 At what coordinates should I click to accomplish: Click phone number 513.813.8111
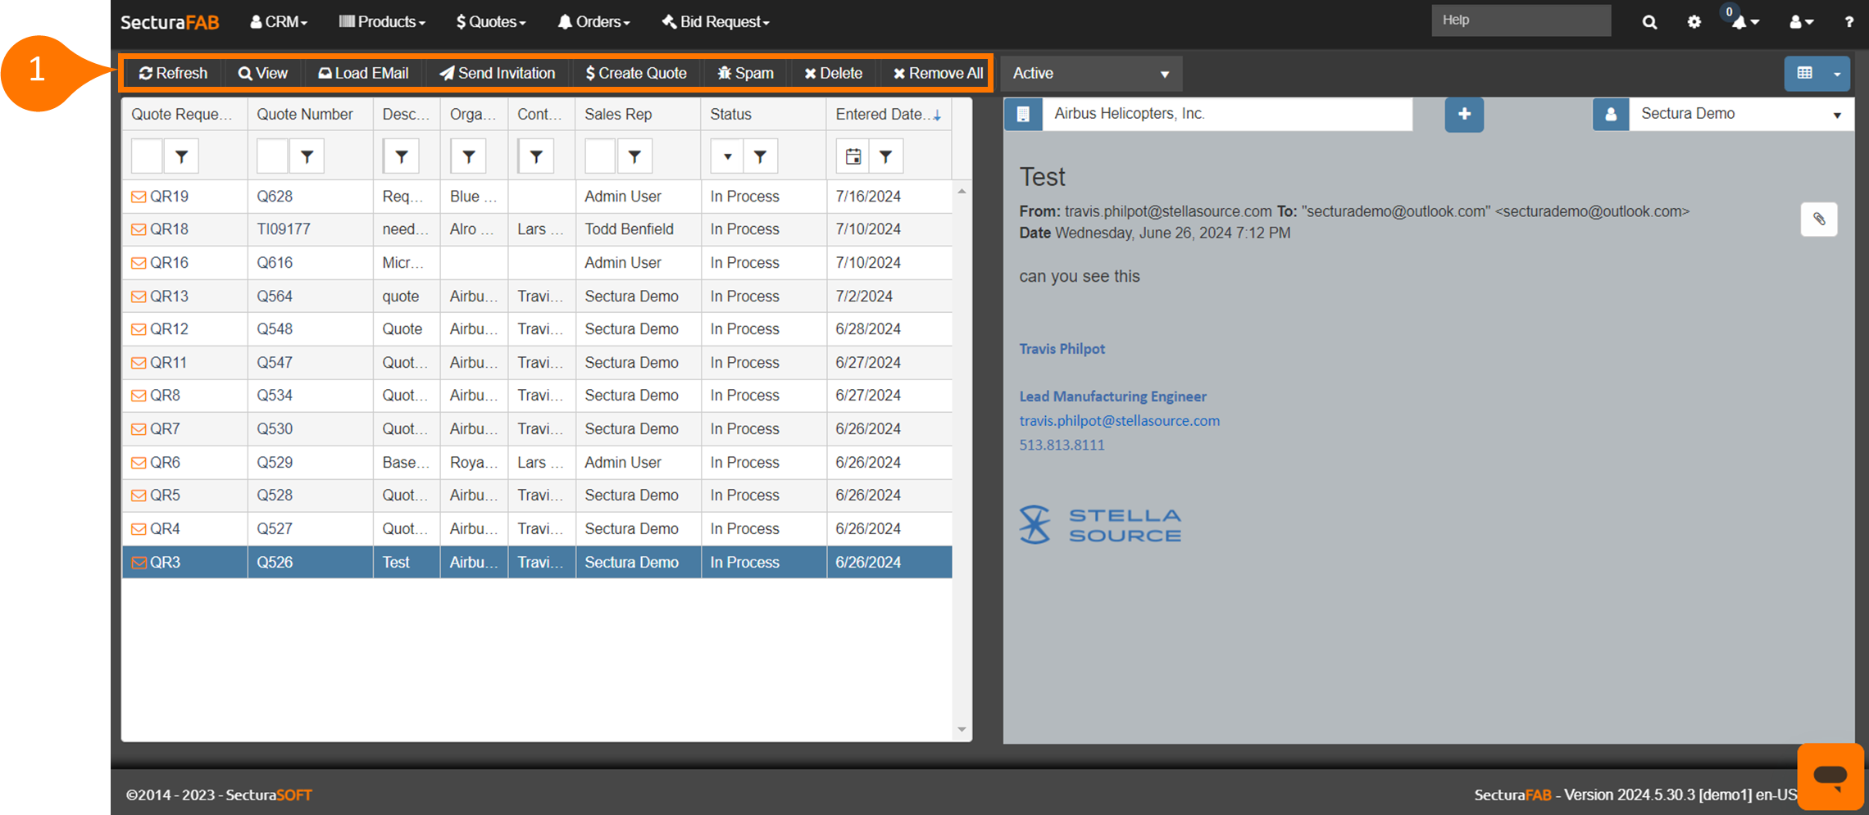pos(1062,445)
